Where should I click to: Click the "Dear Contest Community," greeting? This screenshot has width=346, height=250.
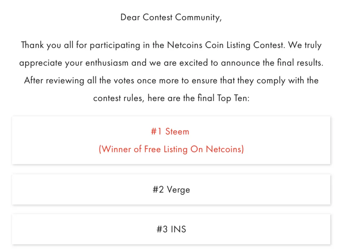point(171,17)
